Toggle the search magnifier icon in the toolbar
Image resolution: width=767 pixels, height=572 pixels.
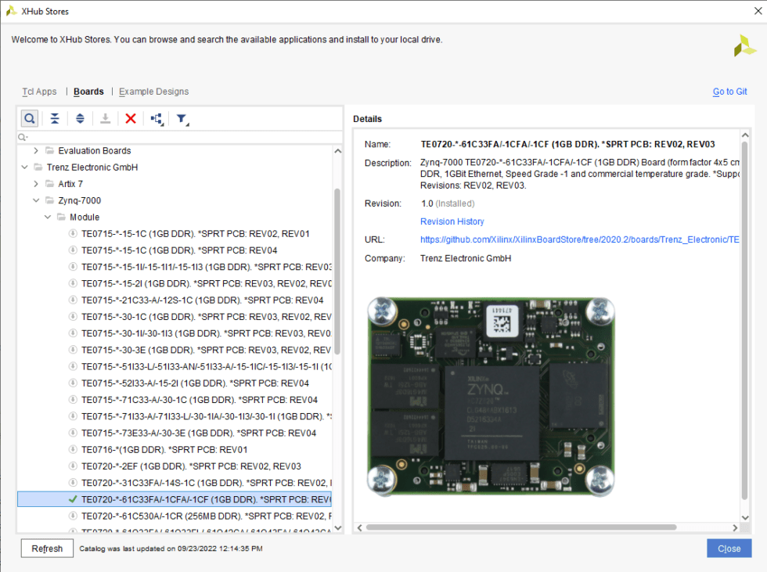click(x=29, y=117)
